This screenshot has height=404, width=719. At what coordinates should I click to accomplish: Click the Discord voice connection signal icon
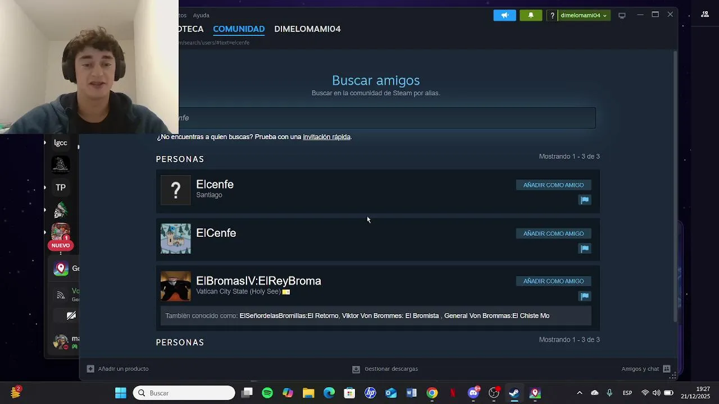(x=61, y=295)
